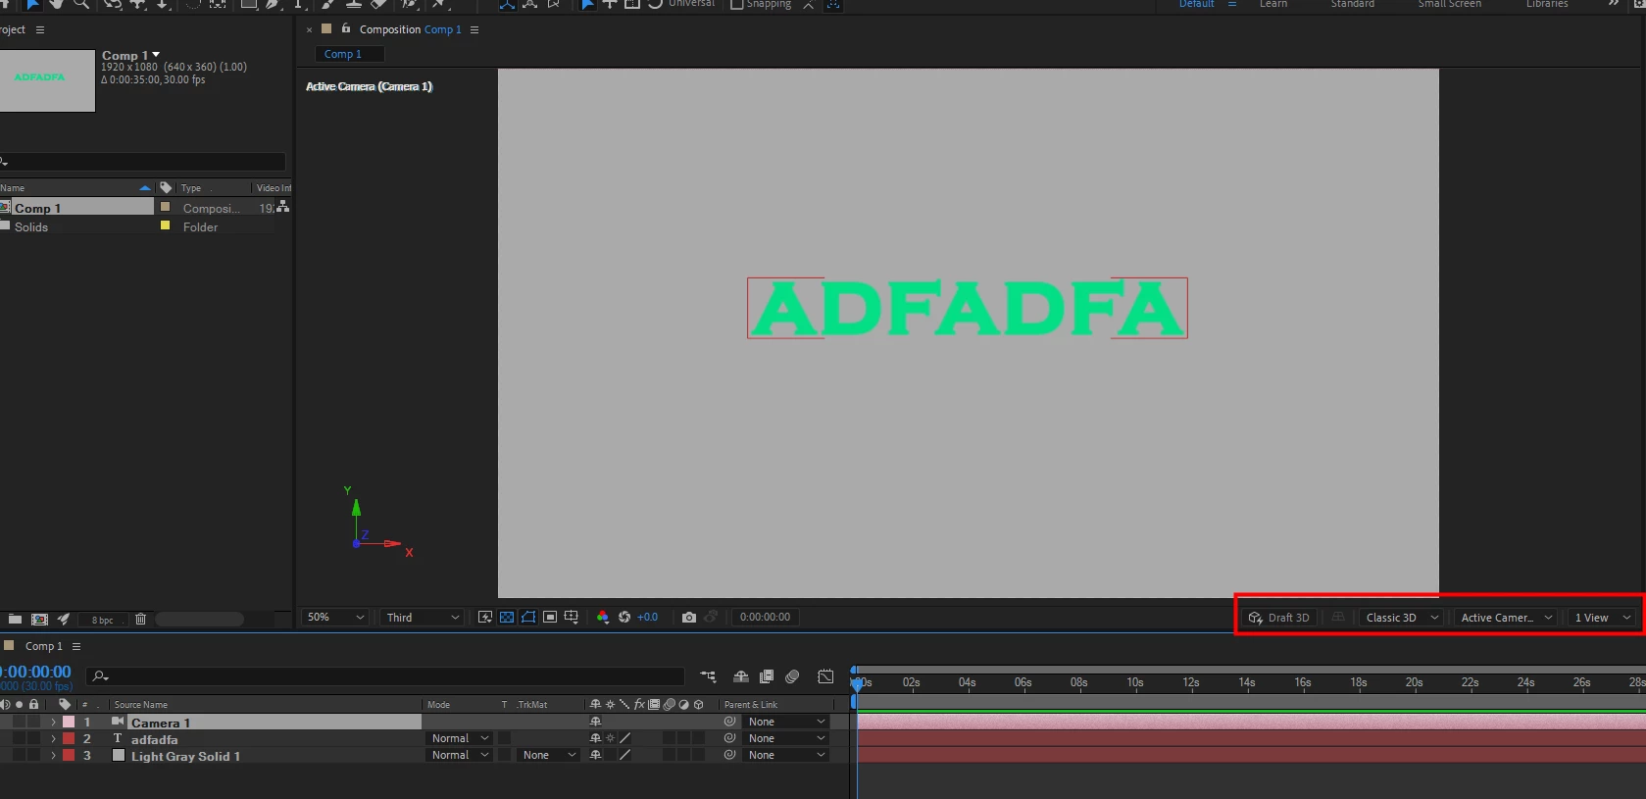Toggle solo for Camera 1 layer
Viewport: 1646px width, 799px height.
[x=20, y=722]
